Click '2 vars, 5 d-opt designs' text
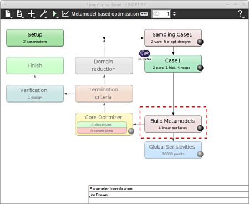249x204 pixels. (171, 42)
